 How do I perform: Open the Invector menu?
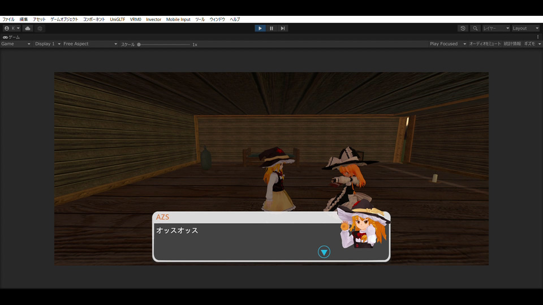click(x=153, y=19)
